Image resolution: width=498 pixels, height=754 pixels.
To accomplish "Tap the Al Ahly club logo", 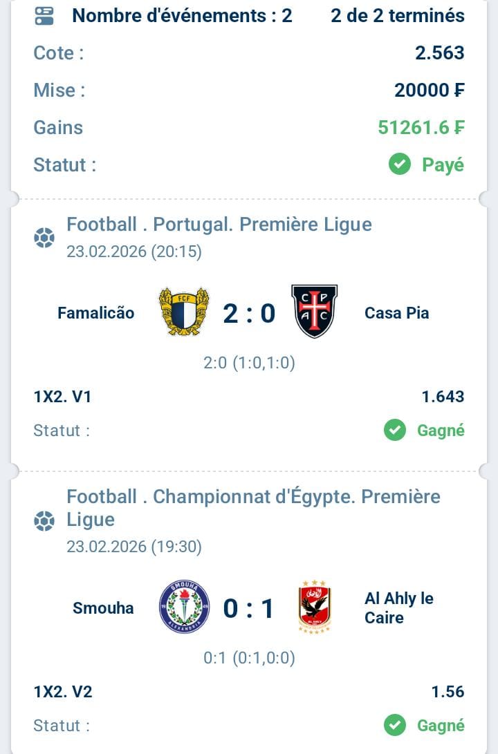I will point(315,607).
